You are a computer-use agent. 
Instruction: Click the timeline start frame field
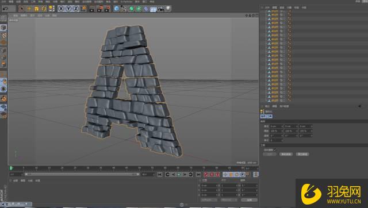tap(16, 175)
